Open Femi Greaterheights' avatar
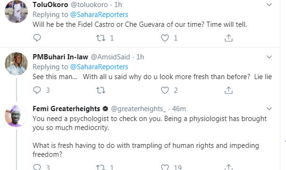Screen dimensions: 286x170 pyautogui.click(x=16, y=115)
